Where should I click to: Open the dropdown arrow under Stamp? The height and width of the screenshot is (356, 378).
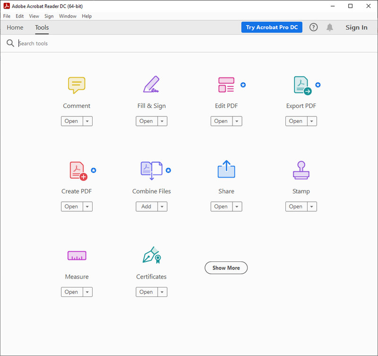312,207
